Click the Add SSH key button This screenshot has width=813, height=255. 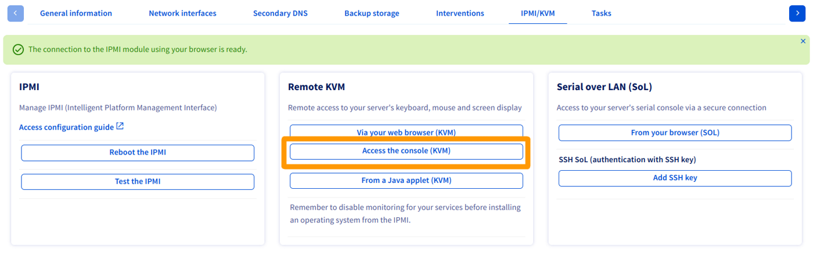pyautogui.click(x=675, y=178)
